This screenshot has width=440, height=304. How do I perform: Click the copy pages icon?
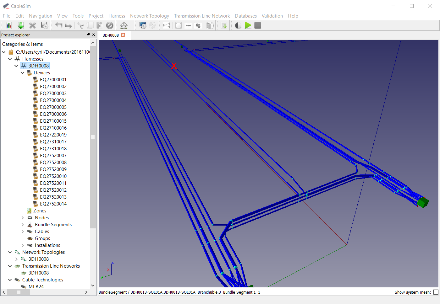(x=90, y=25)
